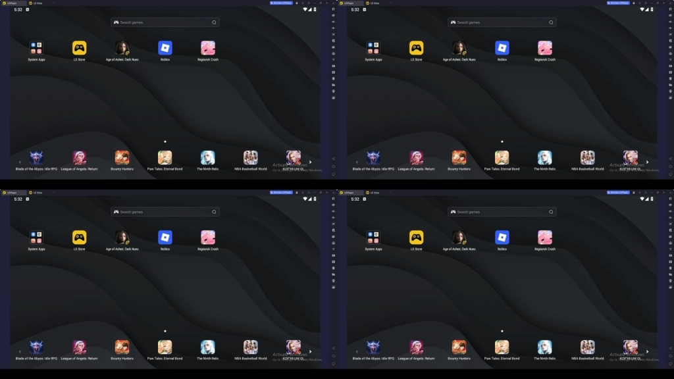This screenshot has width=674, height=379.
Task: Open the System Apps folder
Action: 37,47
